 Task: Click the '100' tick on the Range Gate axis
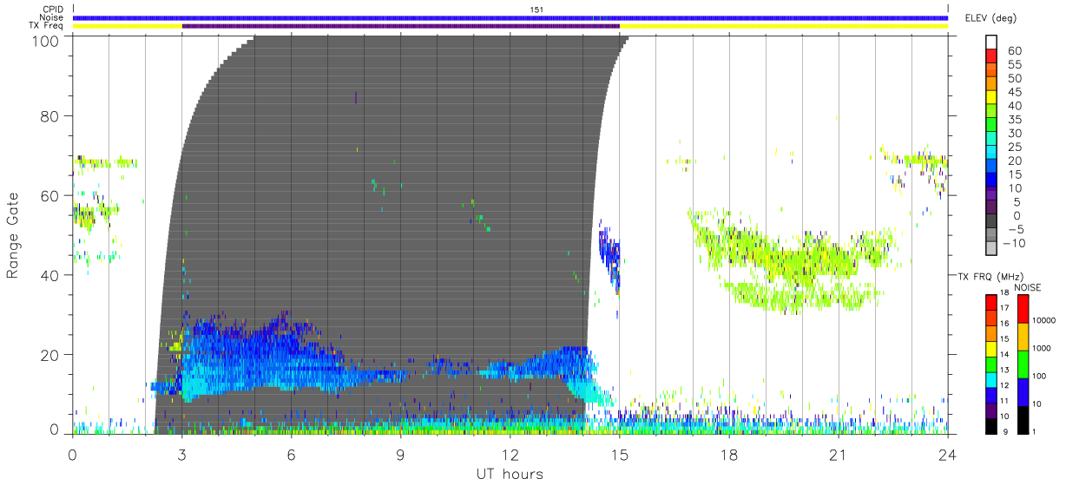(x=47, y=40)
